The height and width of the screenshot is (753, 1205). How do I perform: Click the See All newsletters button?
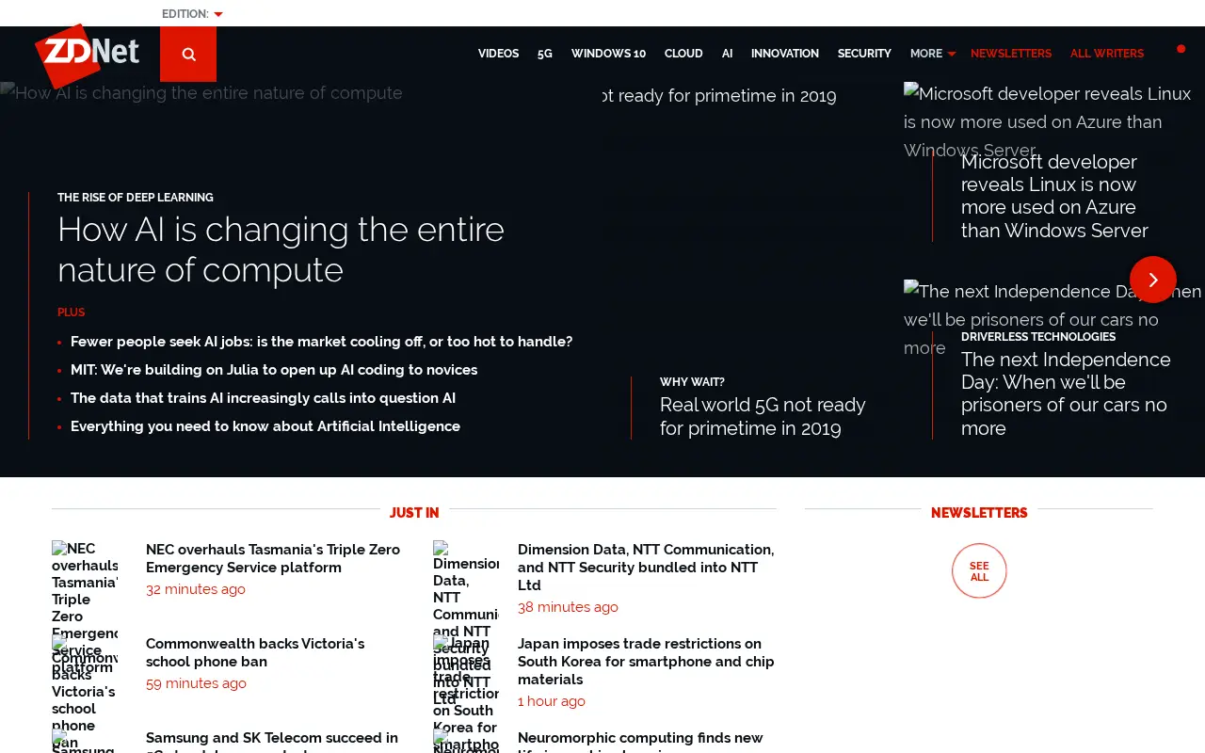click(x=979, y=570)
